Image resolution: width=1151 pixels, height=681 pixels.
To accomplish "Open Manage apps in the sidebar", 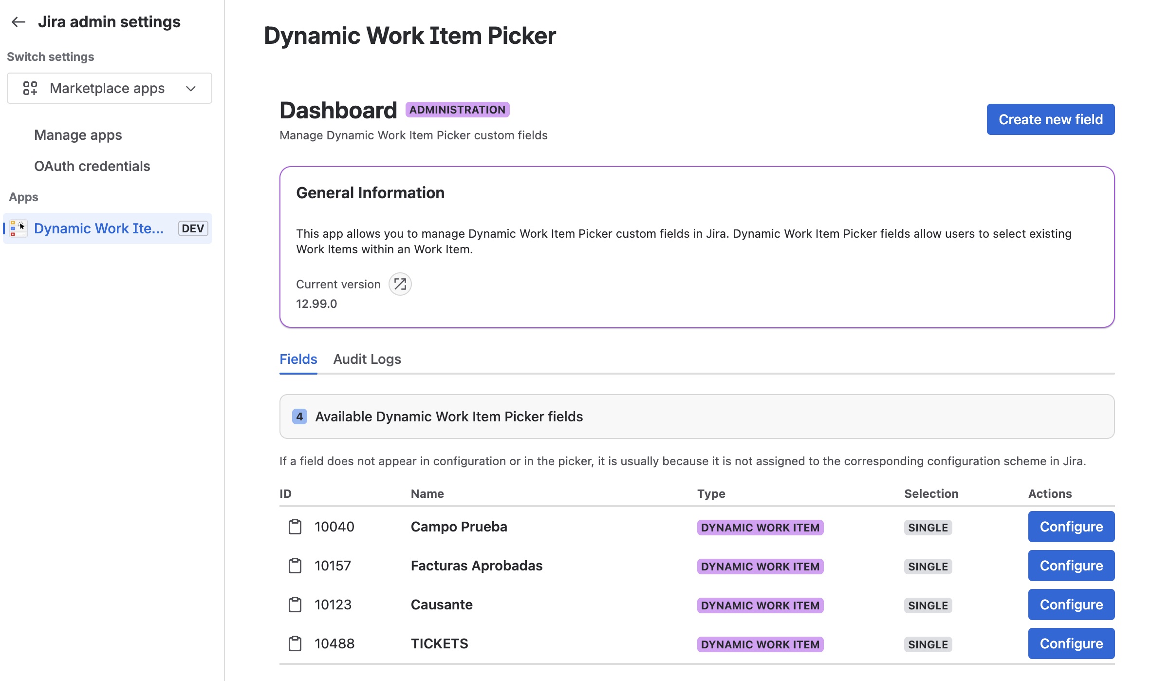I will [x=78, y=135].
